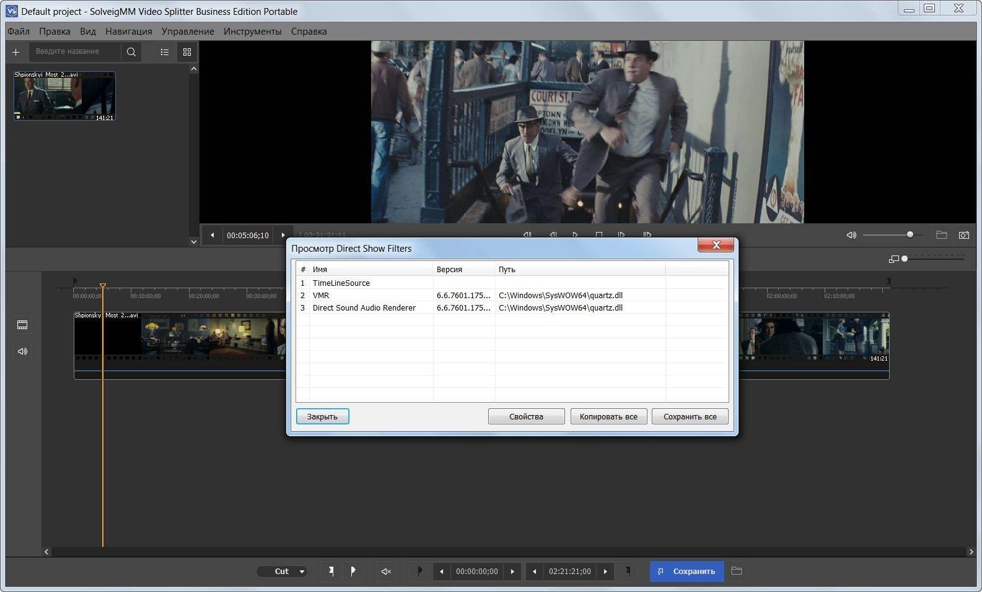Open the Инструменты menu
The width and height of the screenshot is (982, 592).
253,31
